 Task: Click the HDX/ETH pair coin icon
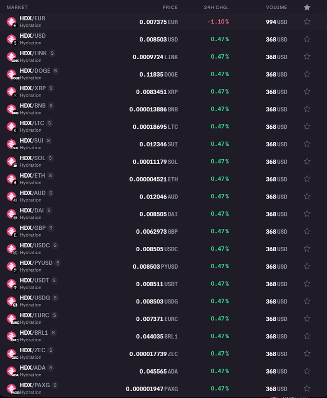pyautogui.click(x=11, y=179)
